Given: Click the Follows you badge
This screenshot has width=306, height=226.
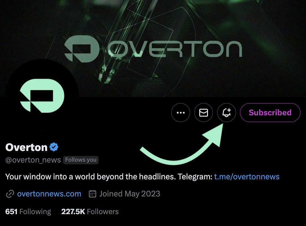Looking at the screenshot, I should pos(81,160).
